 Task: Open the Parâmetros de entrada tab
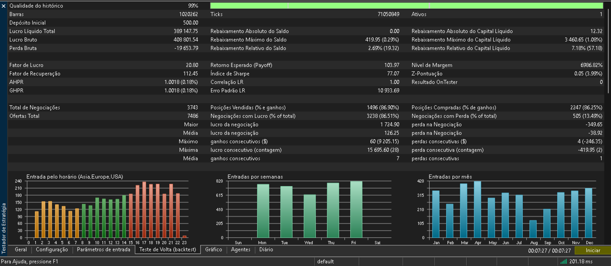(103, 250)
